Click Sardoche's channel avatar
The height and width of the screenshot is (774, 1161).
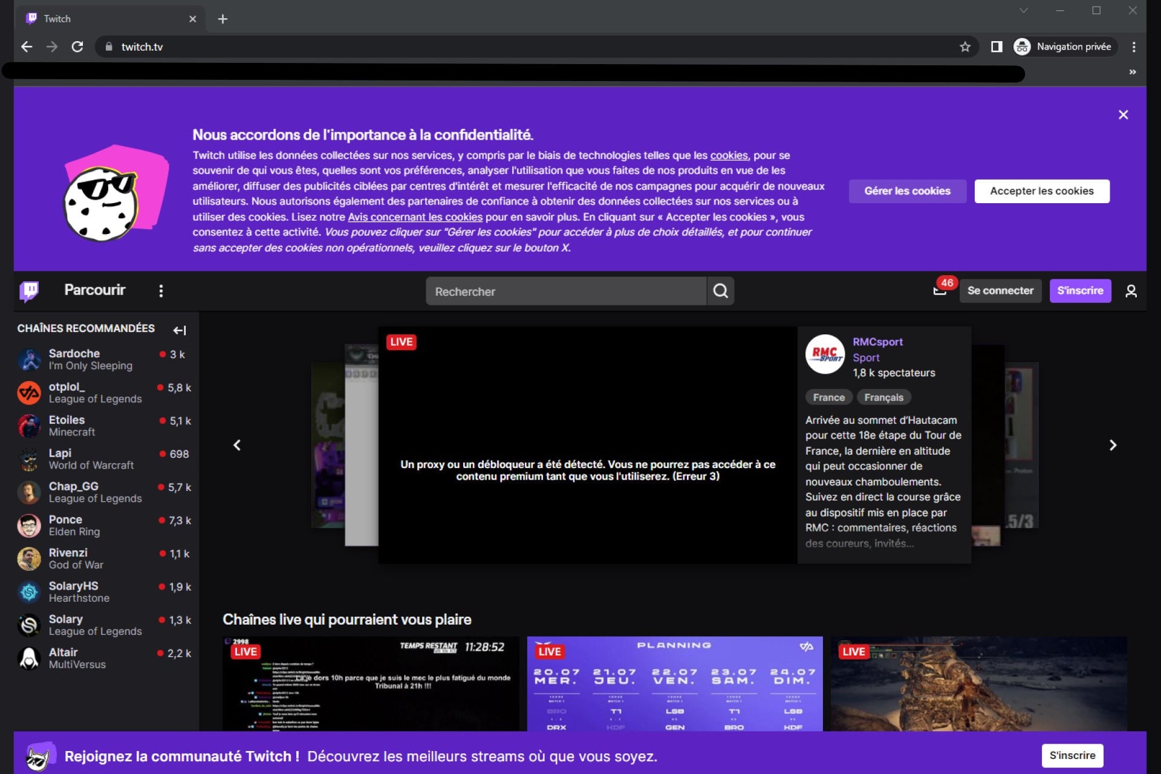[29, 359]
